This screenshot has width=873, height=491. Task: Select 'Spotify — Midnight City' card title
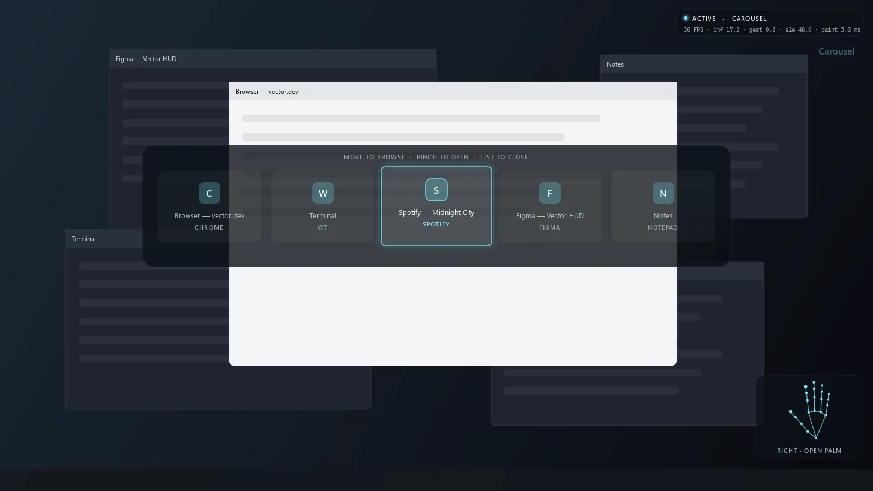tap(436, 213)
